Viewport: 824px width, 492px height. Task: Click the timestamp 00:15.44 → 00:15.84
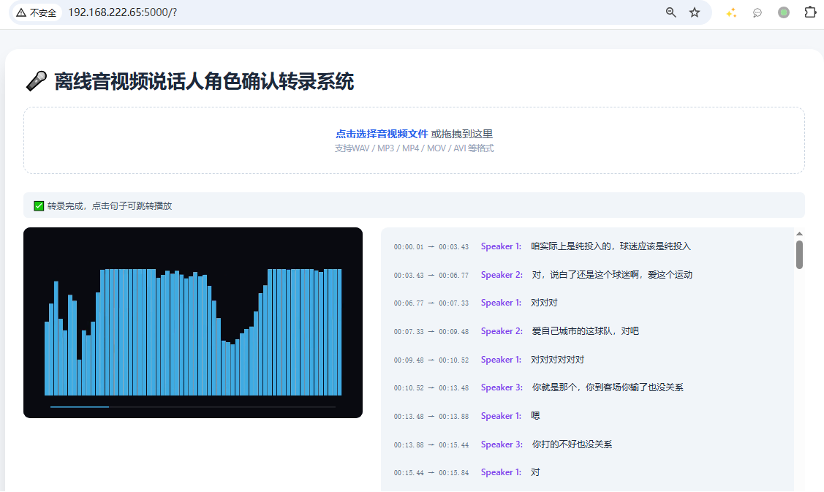(x=431, y=472)
